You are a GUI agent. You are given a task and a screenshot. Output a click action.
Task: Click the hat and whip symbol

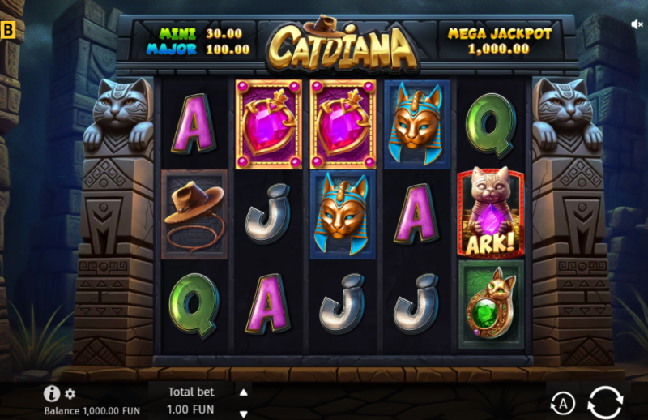tap(194, 214)
